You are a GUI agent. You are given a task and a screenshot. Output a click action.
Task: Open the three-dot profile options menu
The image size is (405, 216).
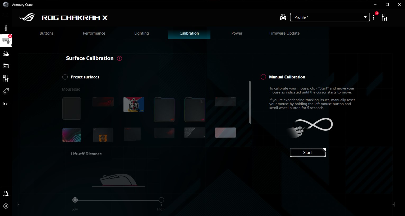point(374,17)
